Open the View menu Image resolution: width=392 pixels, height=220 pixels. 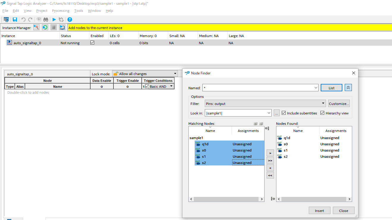point(28,11)
